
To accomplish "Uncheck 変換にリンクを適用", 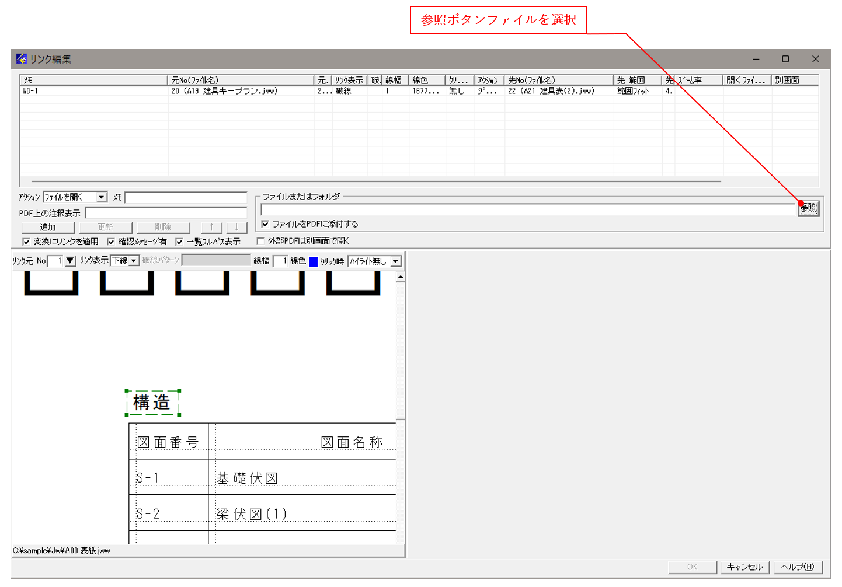I will pyautogui.click(x=26, y=240).
